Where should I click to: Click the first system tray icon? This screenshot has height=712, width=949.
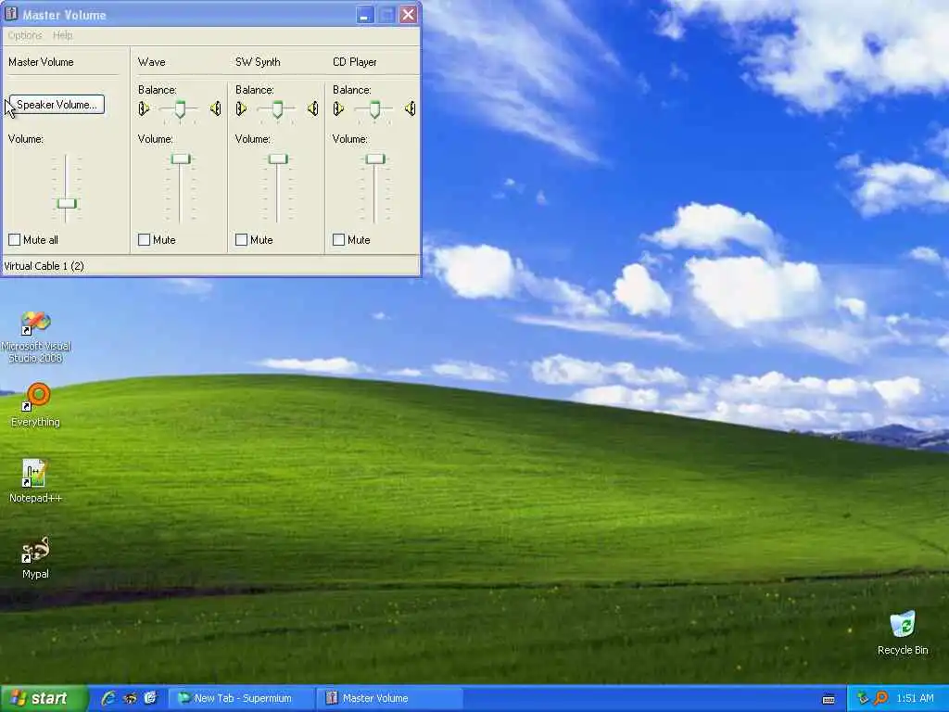[863, 698]
